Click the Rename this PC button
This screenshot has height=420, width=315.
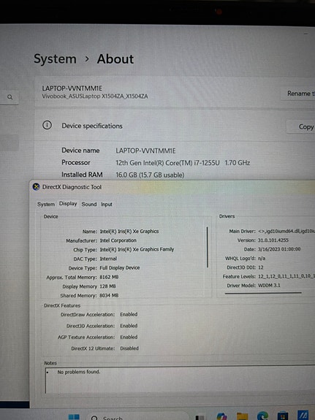click(x=298, y=93)
